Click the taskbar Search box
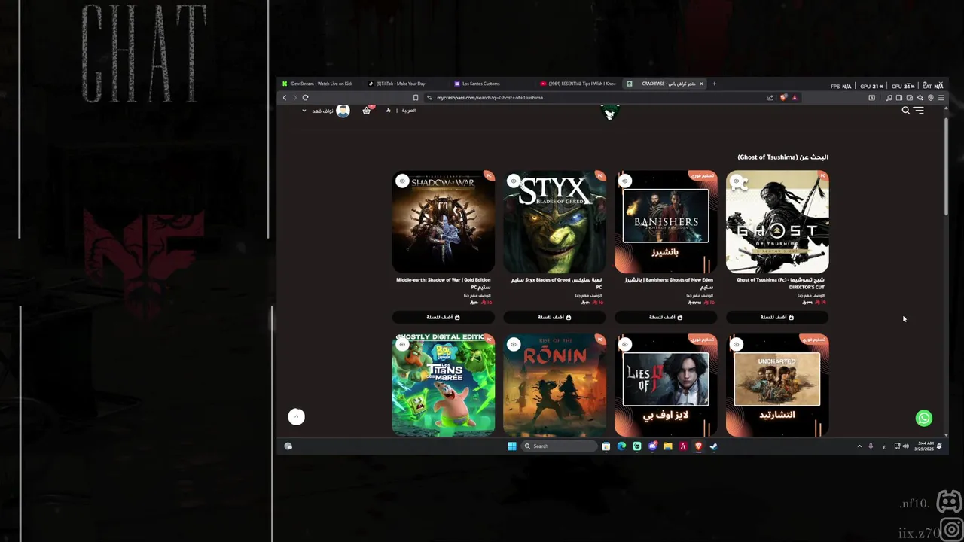The width and height of the screenshot is (964, 542). coord(560,446)
